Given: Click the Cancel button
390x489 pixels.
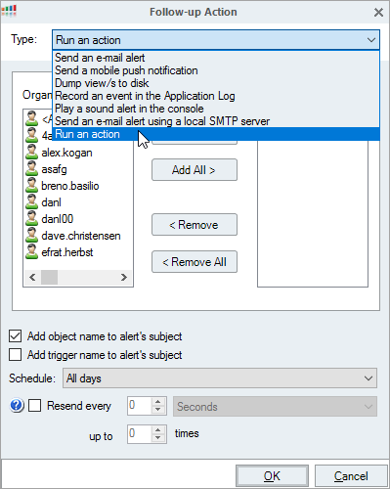Looking at the screenshot, I should (x=351, y=476).
